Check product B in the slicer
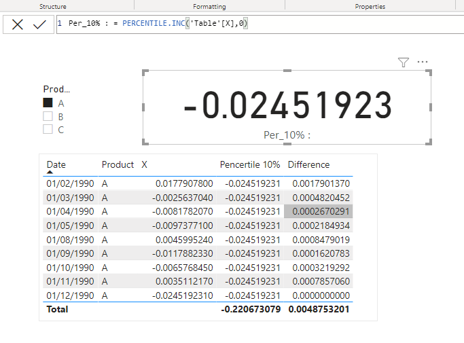Image resolution: width=464 pixels, height=343 pixels. [x=48, y=116]
